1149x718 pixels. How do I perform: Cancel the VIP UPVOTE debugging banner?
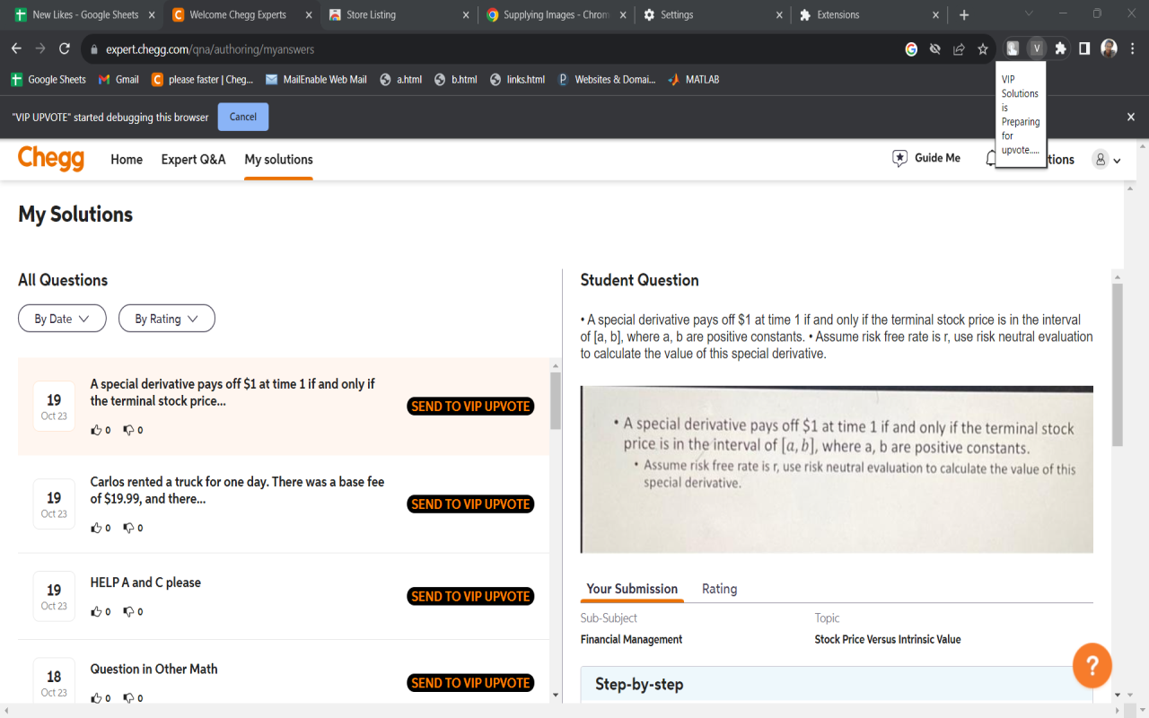pos(242,117)
